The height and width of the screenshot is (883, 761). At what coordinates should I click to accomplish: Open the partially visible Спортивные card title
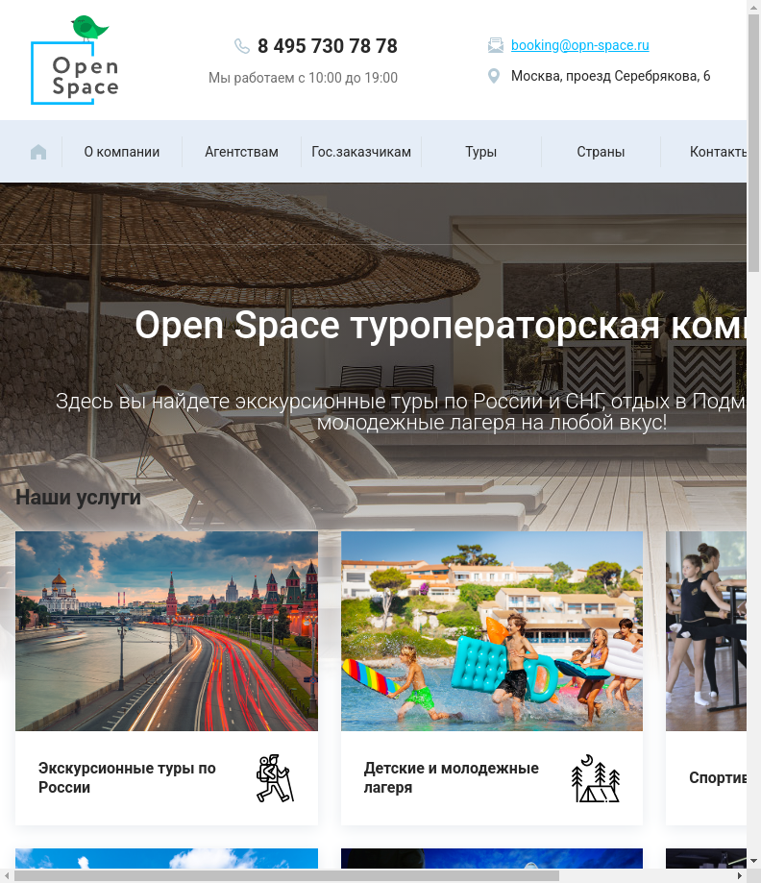718,777
